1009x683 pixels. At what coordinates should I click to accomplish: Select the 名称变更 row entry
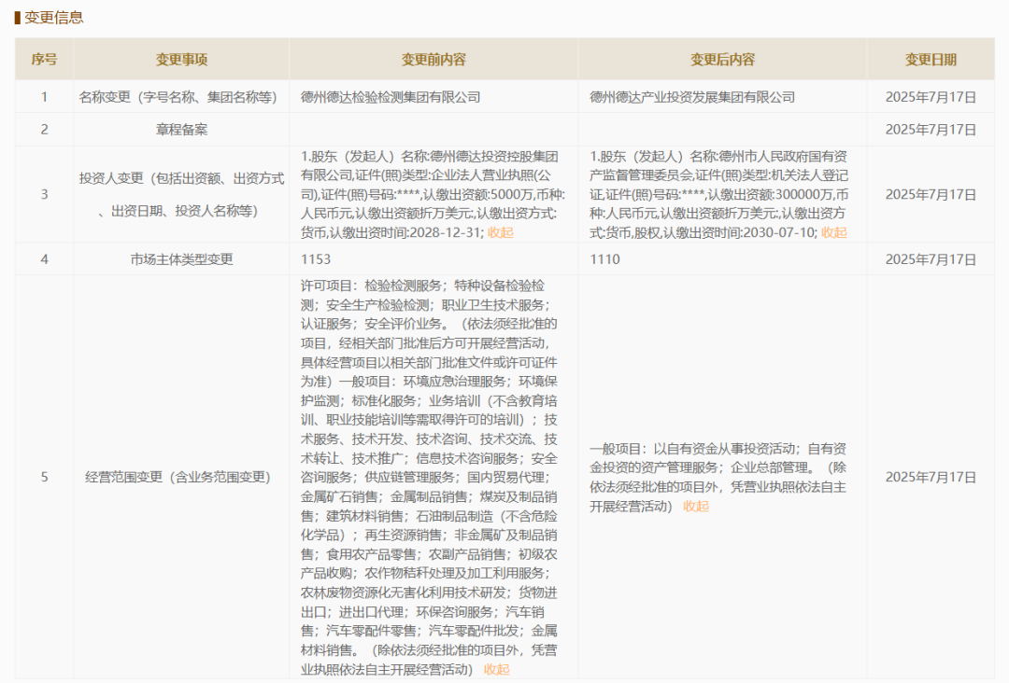(183, 94)
